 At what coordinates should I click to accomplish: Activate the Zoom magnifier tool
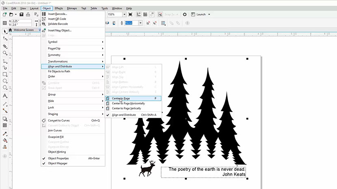(x=5, y=53)
